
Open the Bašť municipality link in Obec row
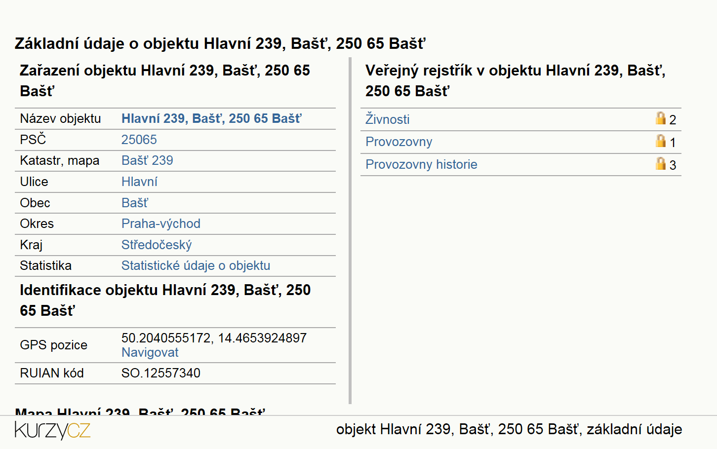134,203
